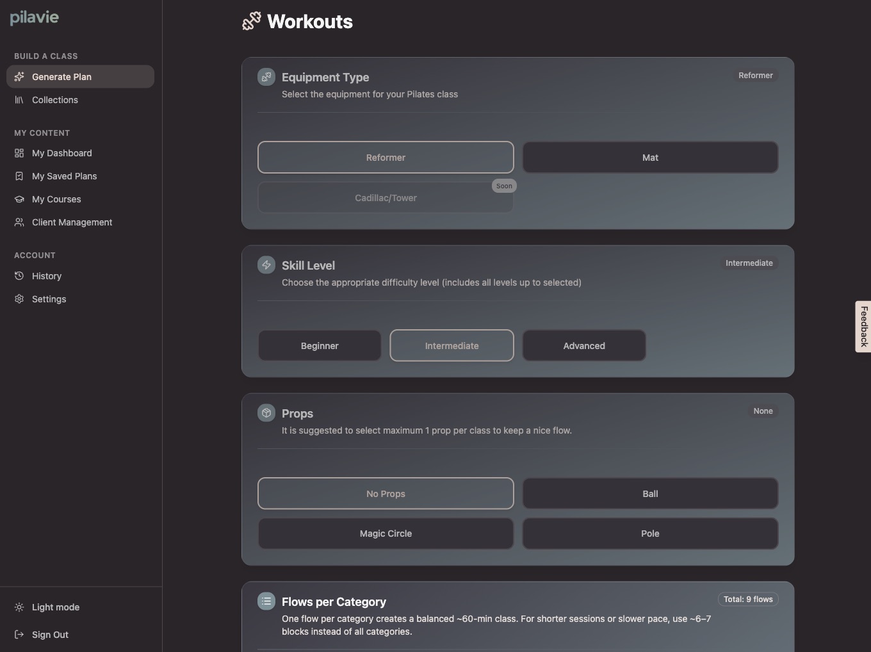
Task: Click the Generate Plan sparkle icon
Action: click(x=19, y=77)
